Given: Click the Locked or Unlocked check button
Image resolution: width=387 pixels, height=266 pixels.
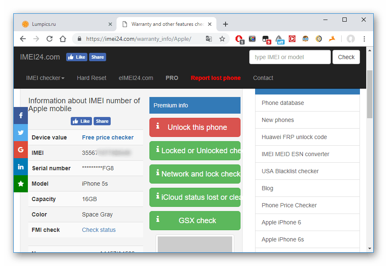Looking at the screenshot, I should (195, 151).
